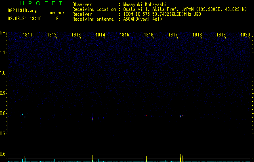Select the A504HB(yagi 4el) antenna text

143,19
